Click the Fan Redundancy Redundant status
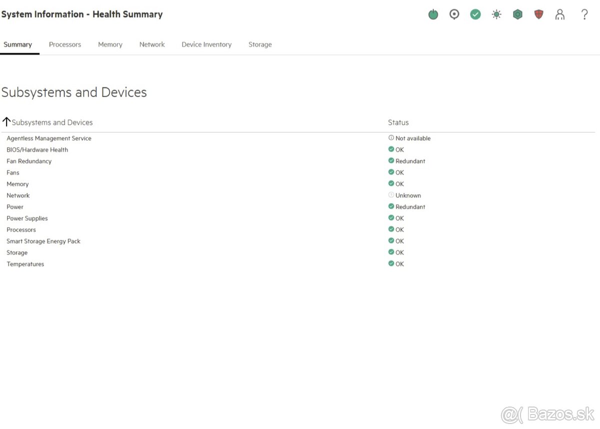This screenshot has height=429, width=600. click(x=407, y=161)
